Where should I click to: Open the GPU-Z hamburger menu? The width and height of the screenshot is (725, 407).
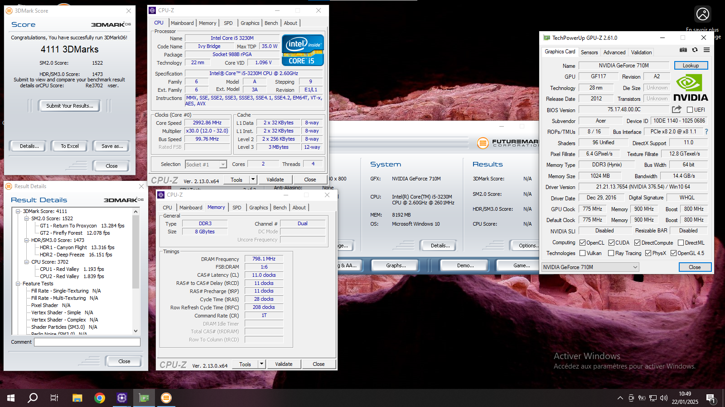706,50
